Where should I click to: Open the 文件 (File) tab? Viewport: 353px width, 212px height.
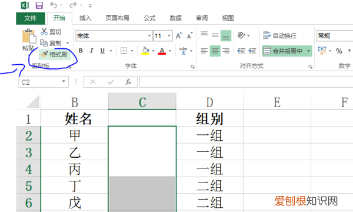31,18
